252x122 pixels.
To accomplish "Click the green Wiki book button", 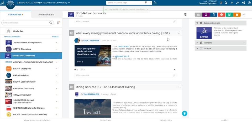I will coord(229,15).
